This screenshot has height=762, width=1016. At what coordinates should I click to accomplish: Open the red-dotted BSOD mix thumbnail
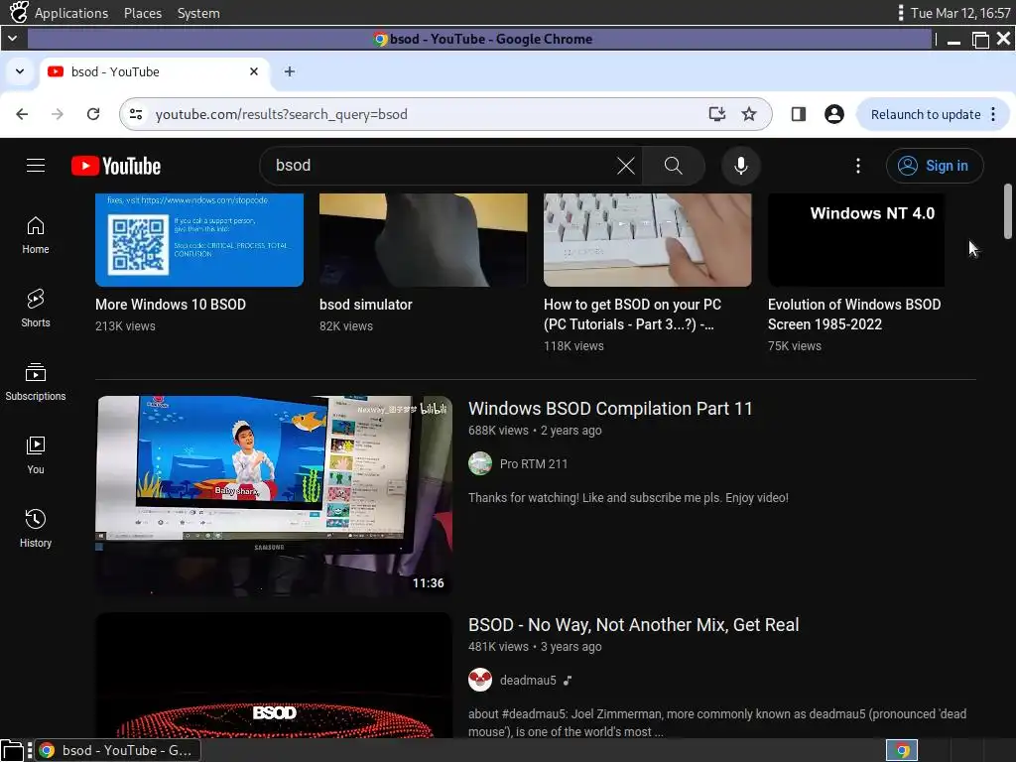point(274,675)
